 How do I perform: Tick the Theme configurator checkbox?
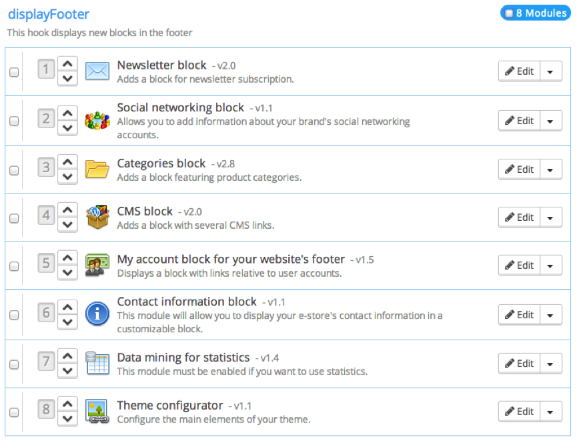click(x=14, y=412)
